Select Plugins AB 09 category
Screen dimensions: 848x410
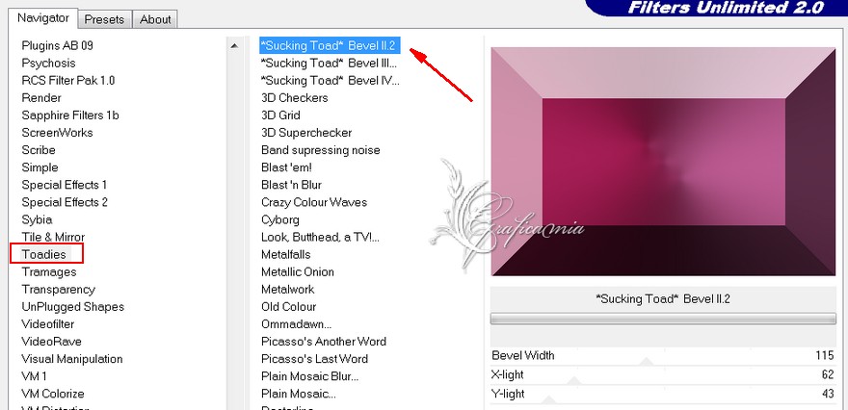point(57,46)
